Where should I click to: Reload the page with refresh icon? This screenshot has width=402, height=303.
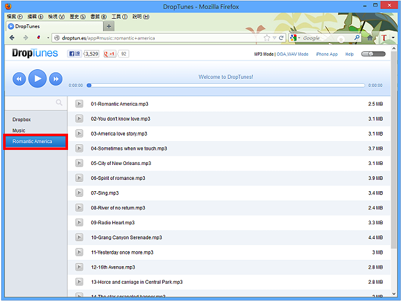[282, 38]
